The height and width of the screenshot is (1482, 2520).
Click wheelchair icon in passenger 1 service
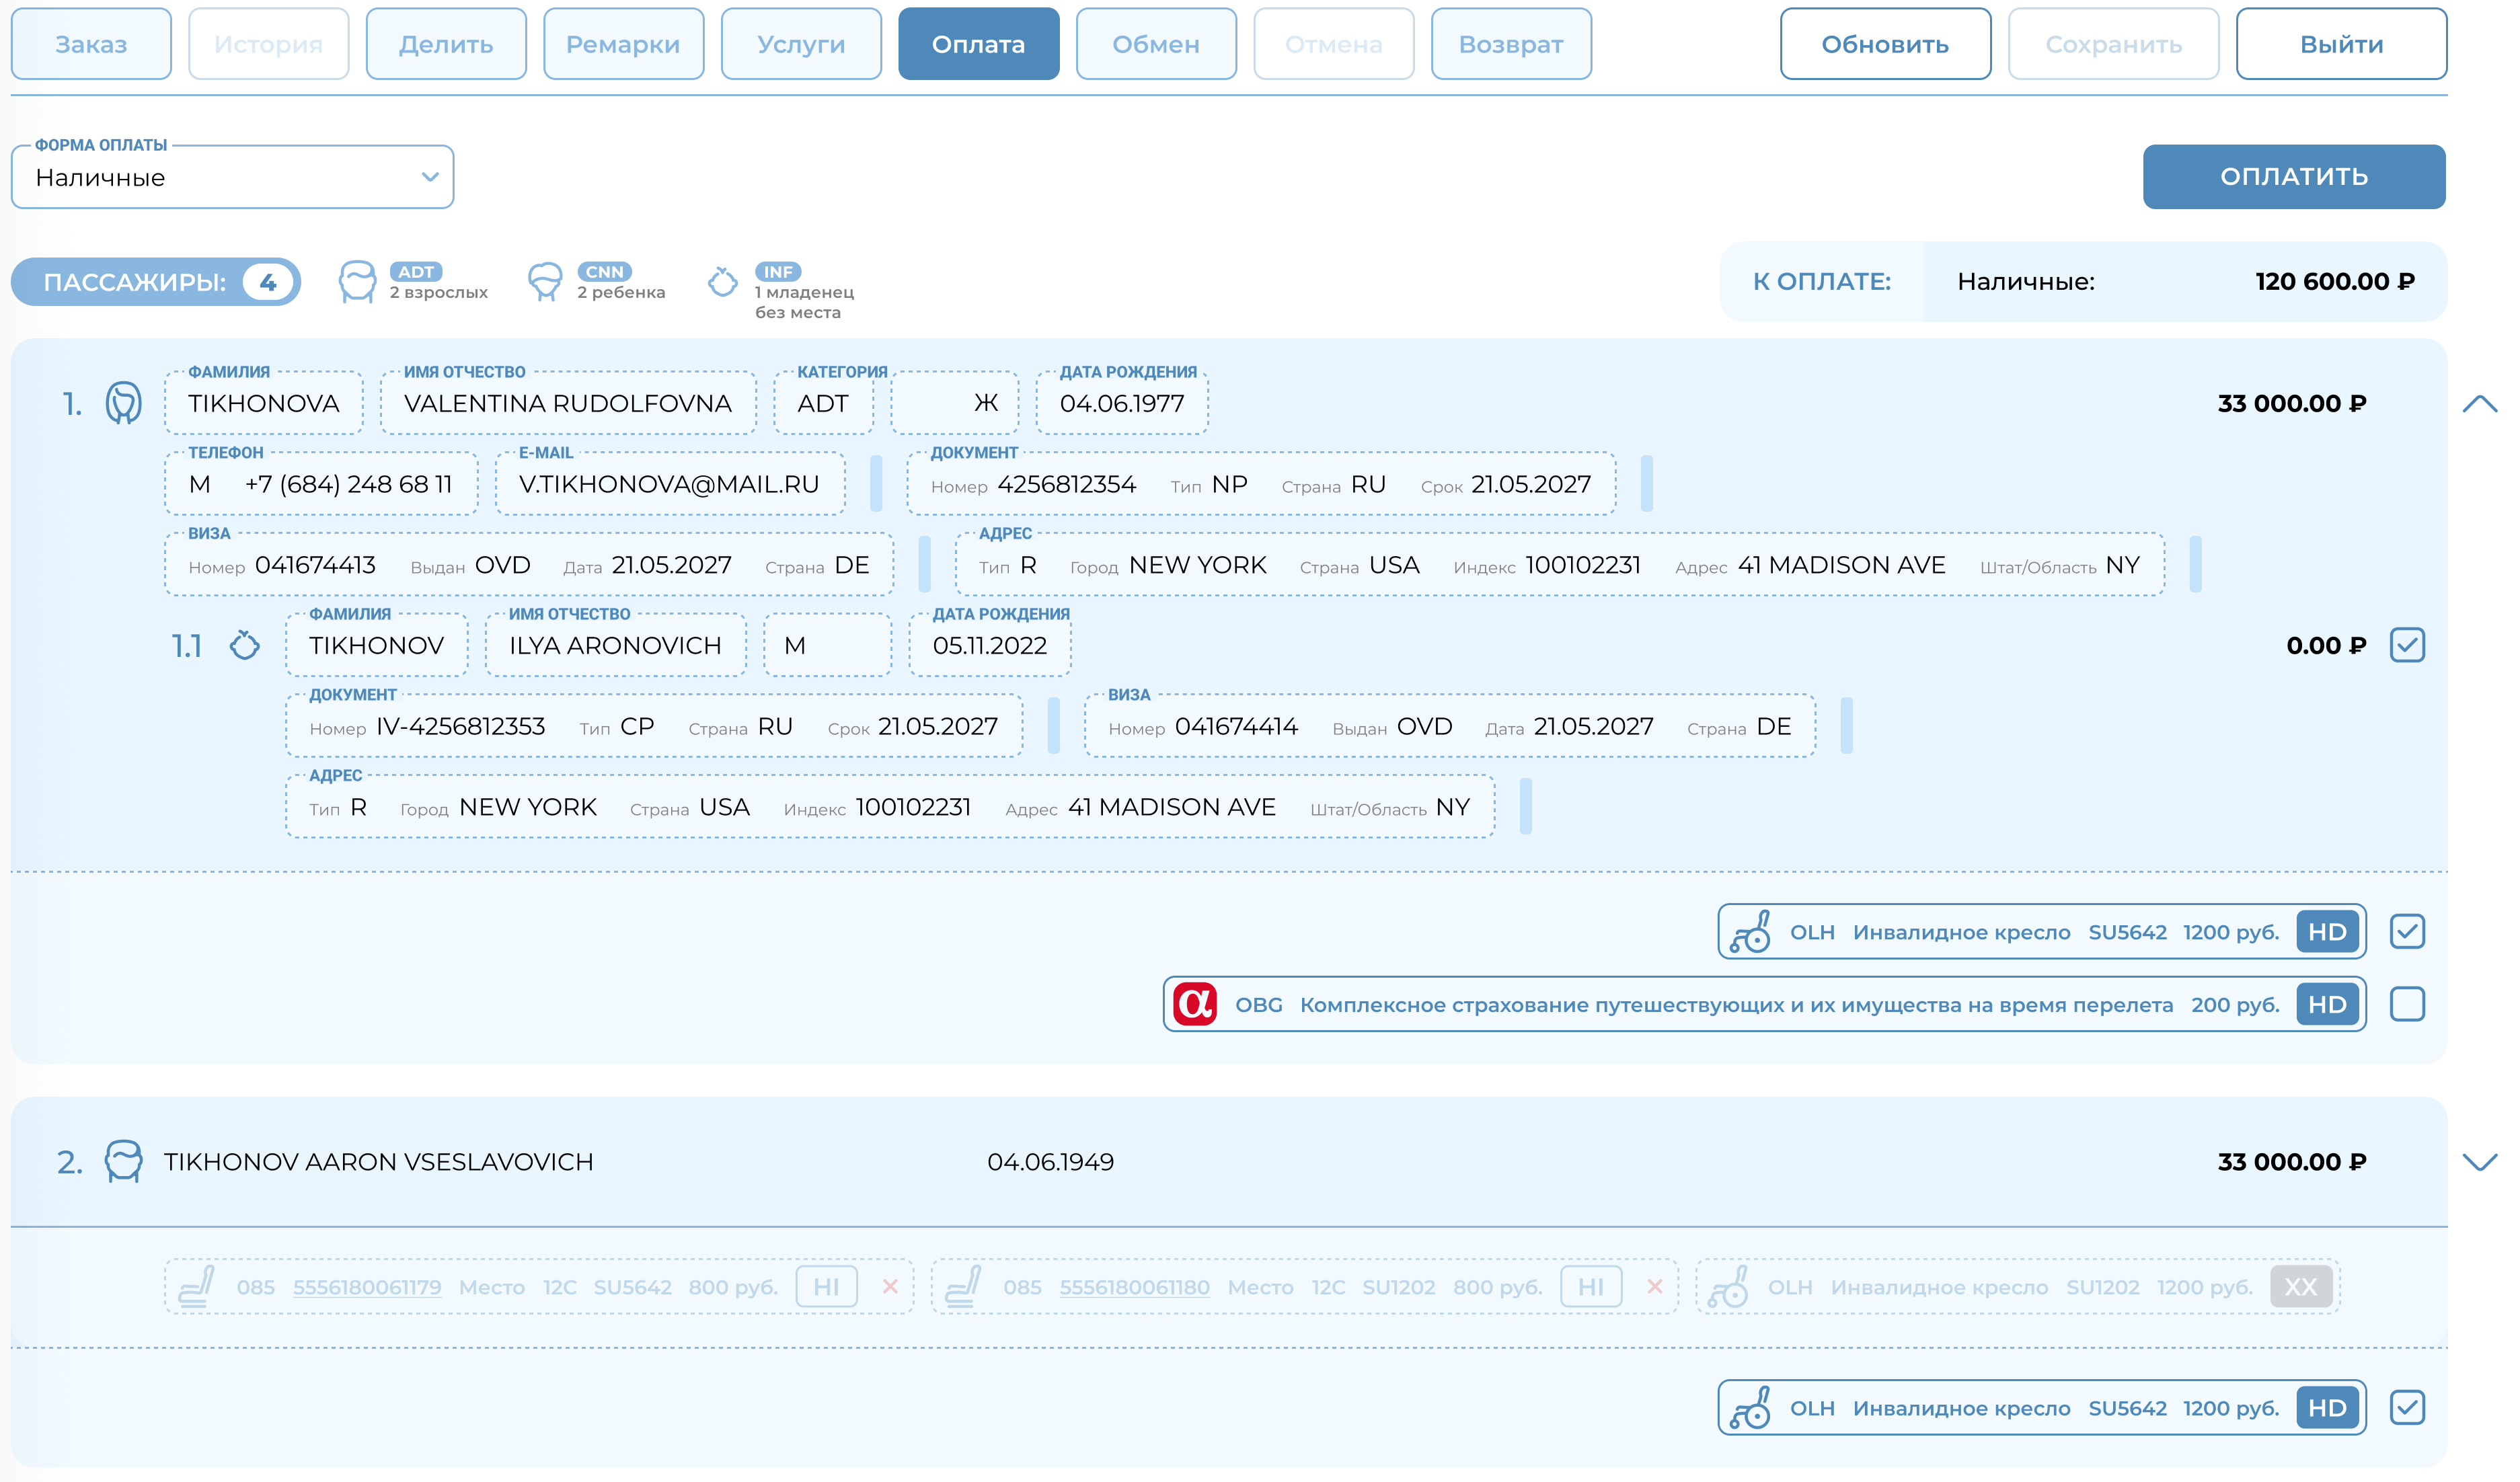1750,932
